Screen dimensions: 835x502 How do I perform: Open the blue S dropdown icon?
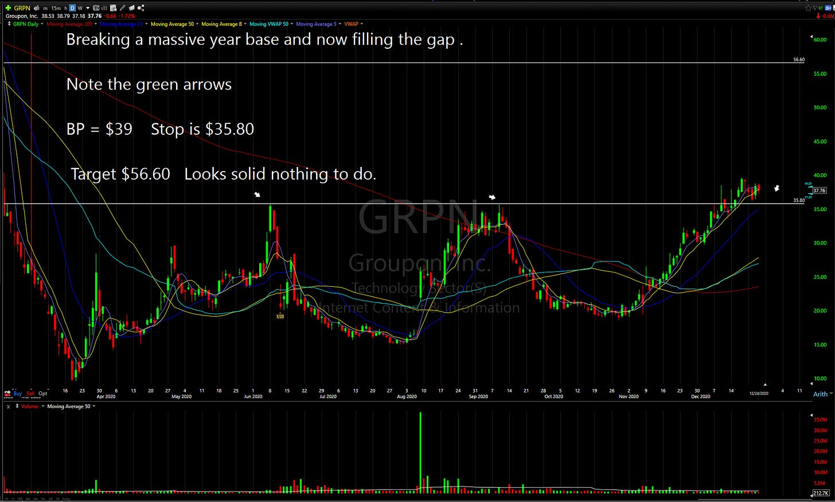point(828,8)
